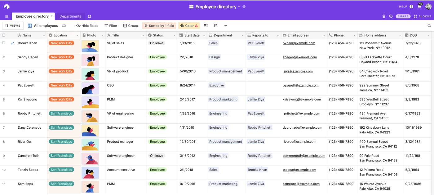The width and height of the screenshot is (434, 195).
Task: Select the Employee directory table tab
Action: (x=32, y=16)
